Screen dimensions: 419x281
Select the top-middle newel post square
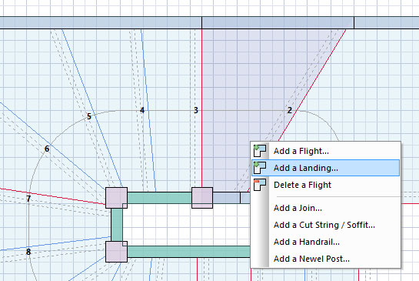[x=202, y=198]
